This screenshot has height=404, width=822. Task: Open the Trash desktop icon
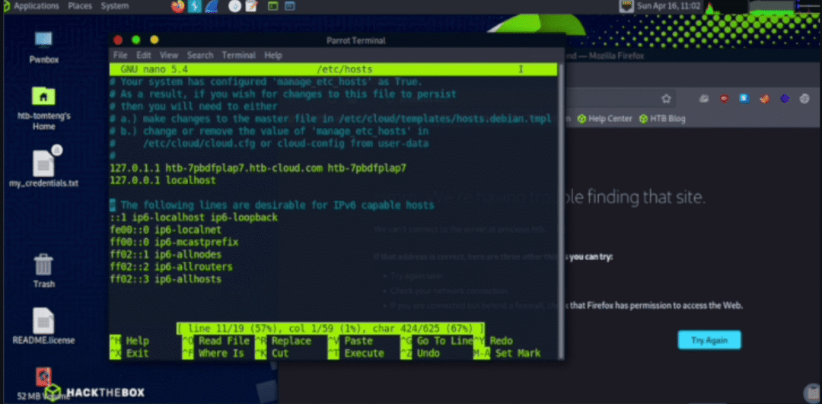pos(44,271)
